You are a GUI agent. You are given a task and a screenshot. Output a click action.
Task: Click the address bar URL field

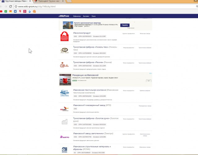point(105,6)
